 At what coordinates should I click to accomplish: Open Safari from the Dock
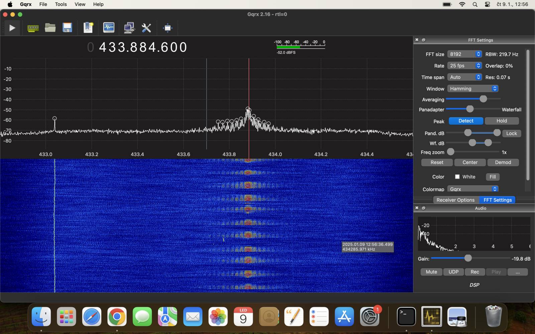click(92, 316)
